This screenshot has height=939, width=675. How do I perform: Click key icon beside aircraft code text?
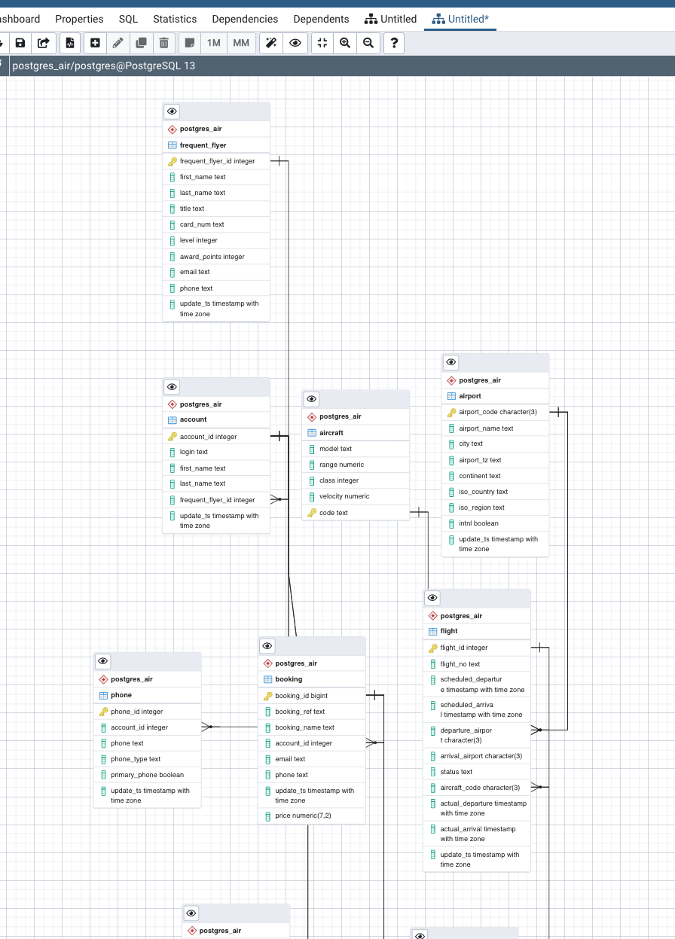click(312, 513)
